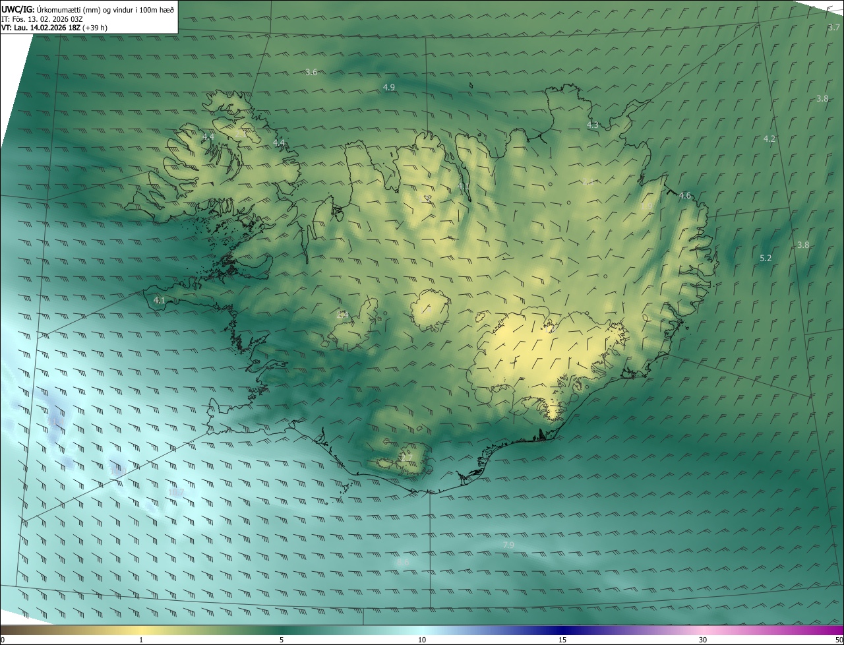
Task: Select the 3.6 value label on the map
Action: point(311,72)
